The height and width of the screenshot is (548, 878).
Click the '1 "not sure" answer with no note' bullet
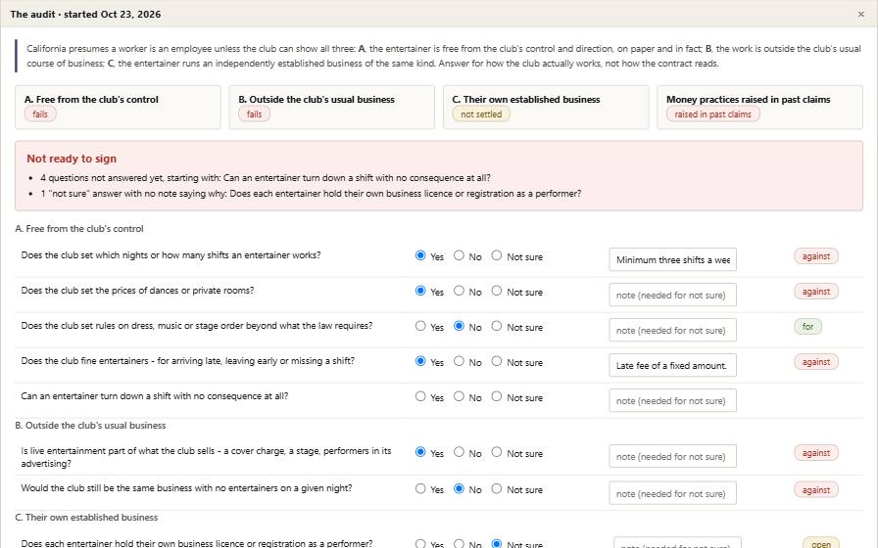[x=311, y=194]
